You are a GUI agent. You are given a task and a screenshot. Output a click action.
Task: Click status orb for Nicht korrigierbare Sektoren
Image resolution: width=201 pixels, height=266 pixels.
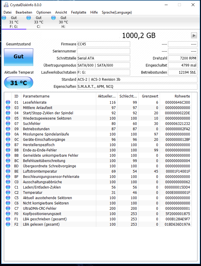pos(8,203)
